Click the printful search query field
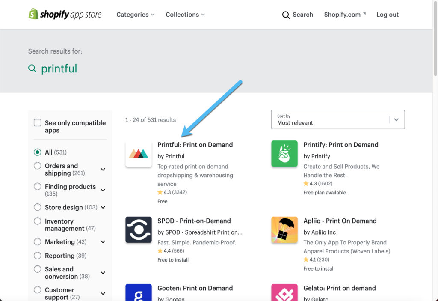Screen dimensions: 438x301 [59, 69]
